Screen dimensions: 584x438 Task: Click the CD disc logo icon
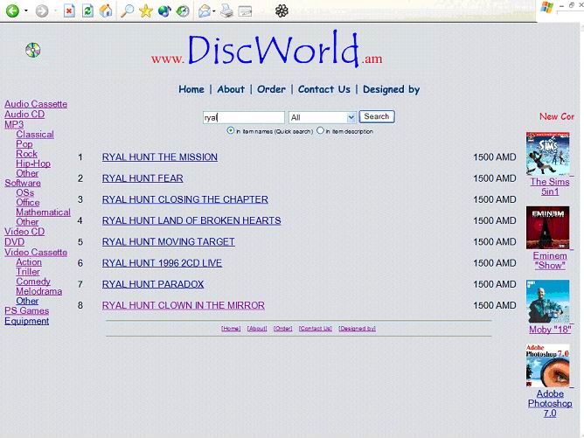pos(32,50)
